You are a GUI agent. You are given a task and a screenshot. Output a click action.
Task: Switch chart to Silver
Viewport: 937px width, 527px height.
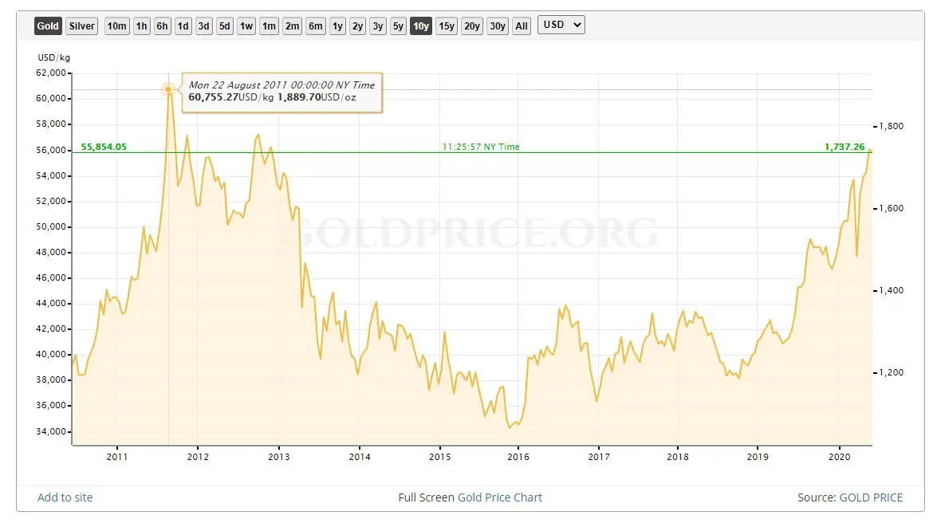(x=82, y=26)
